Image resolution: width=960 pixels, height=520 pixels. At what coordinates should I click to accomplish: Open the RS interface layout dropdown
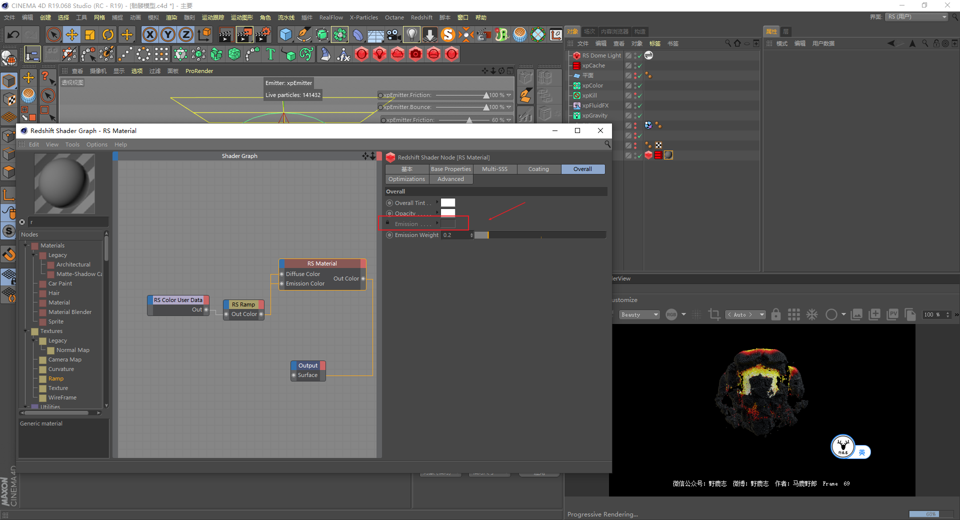coord(917,17)
